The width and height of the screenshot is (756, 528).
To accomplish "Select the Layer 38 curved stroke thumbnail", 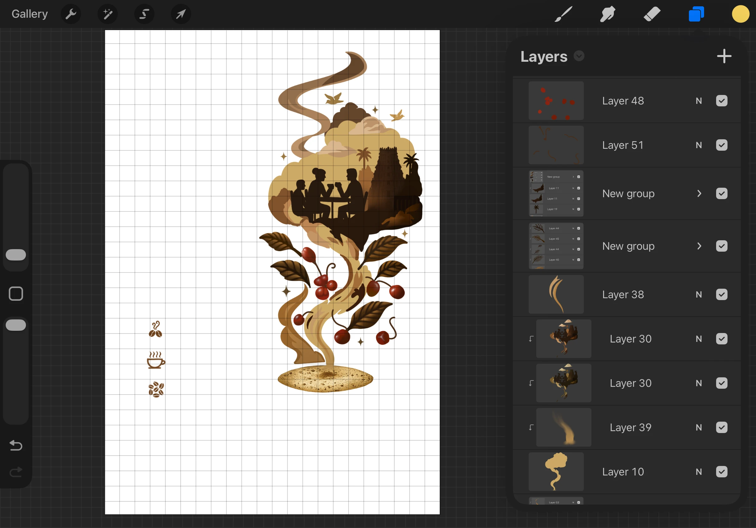I will (556, 294).
